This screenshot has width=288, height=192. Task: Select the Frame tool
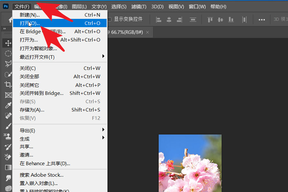pyautogui.click(x=8, y=95)
